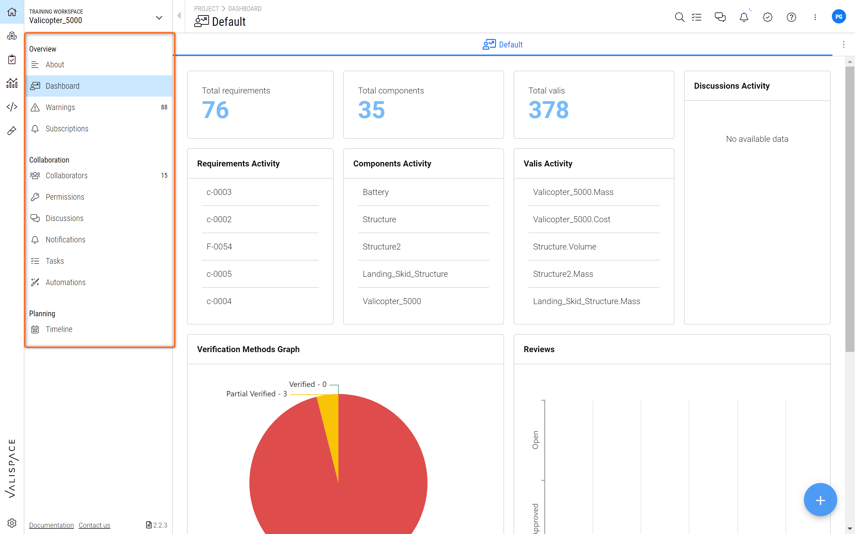855x534 pixels.
Task: Open the Scripting code brackets icon
Action: pos(12,107)
